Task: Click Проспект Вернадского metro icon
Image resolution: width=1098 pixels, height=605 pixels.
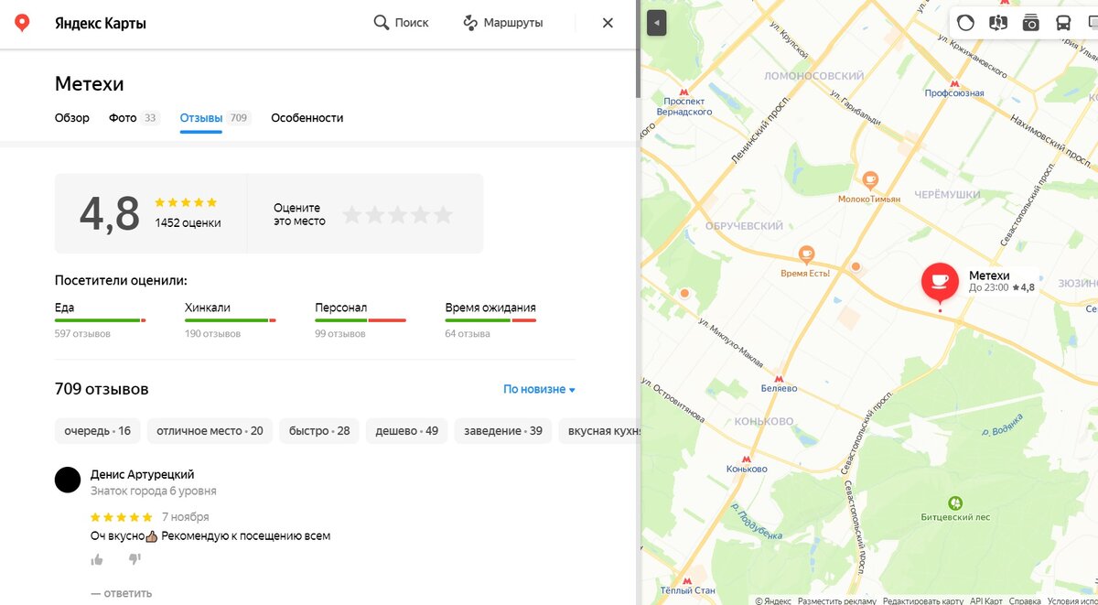Action: click(x=684, y=92)
